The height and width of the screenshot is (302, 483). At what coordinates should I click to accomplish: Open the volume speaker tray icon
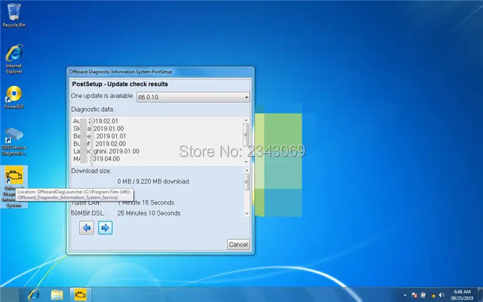[442, 295]
